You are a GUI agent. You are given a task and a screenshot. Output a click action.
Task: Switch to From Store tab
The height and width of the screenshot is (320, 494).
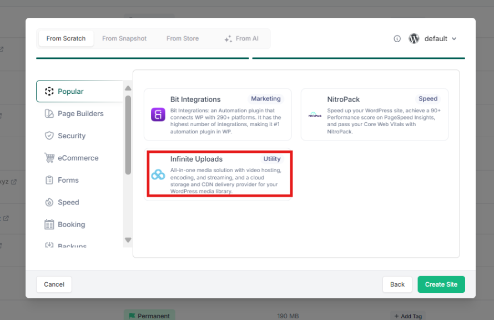pyautogui.click(x=183, y=38)
